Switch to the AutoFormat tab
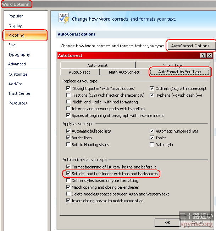 point(98,65)
